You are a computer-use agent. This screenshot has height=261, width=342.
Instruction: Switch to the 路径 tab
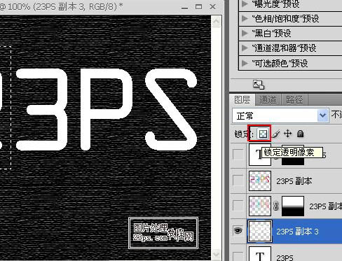click(x=294, y=100)
